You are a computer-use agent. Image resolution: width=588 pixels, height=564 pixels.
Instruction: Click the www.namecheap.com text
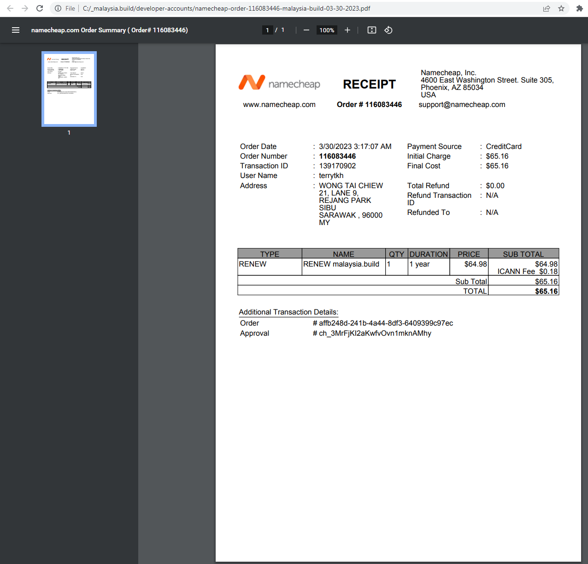279,105
